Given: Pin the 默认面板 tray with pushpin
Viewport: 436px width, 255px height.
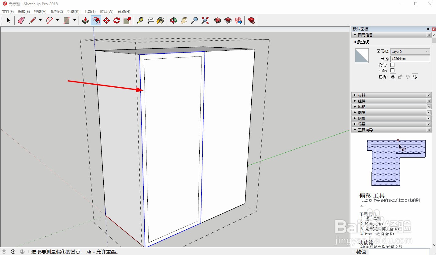Looking at the screenshot, I should click(x=428, y=29).
